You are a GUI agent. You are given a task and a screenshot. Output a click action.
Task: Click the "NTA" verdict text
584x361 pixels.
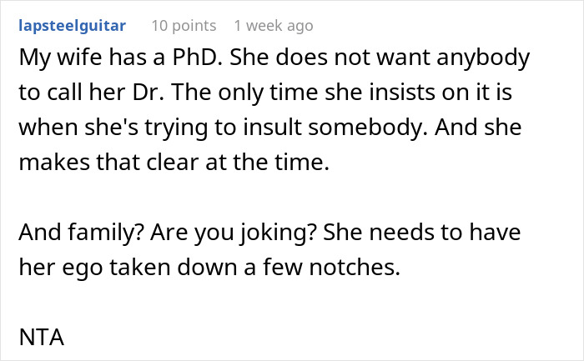[42, 338]
